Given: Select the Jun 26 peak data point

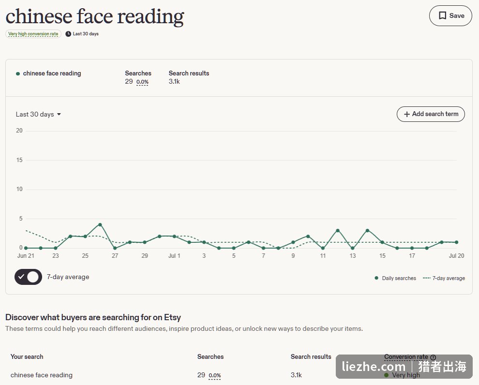Looking at the screenshot, I should click(x=100, y=225).
